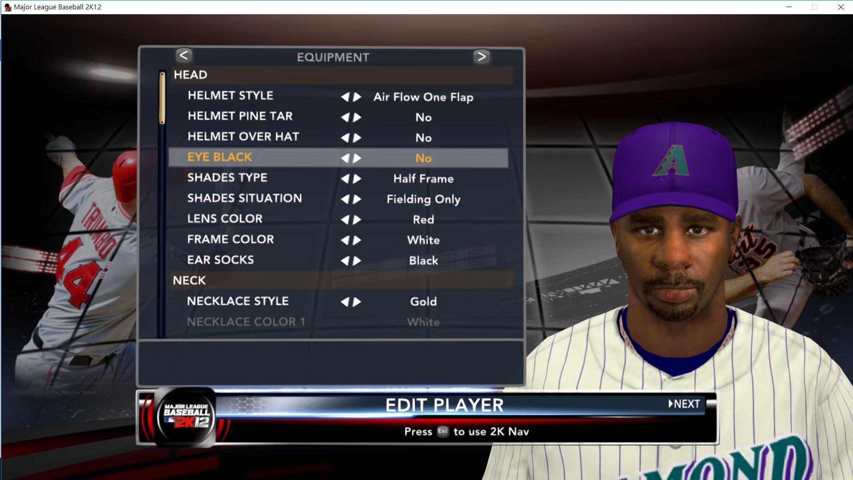Click the NEXT button
Screen dimensions: 853x480
[684, 404]
